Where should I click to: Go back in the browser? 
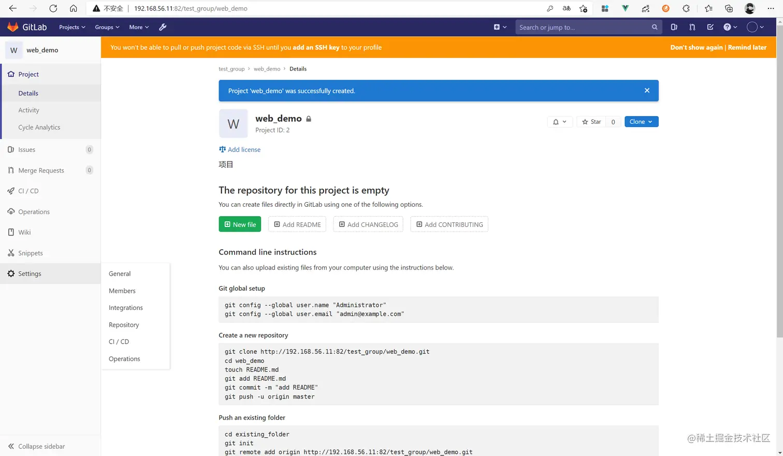tap(12, 8)
